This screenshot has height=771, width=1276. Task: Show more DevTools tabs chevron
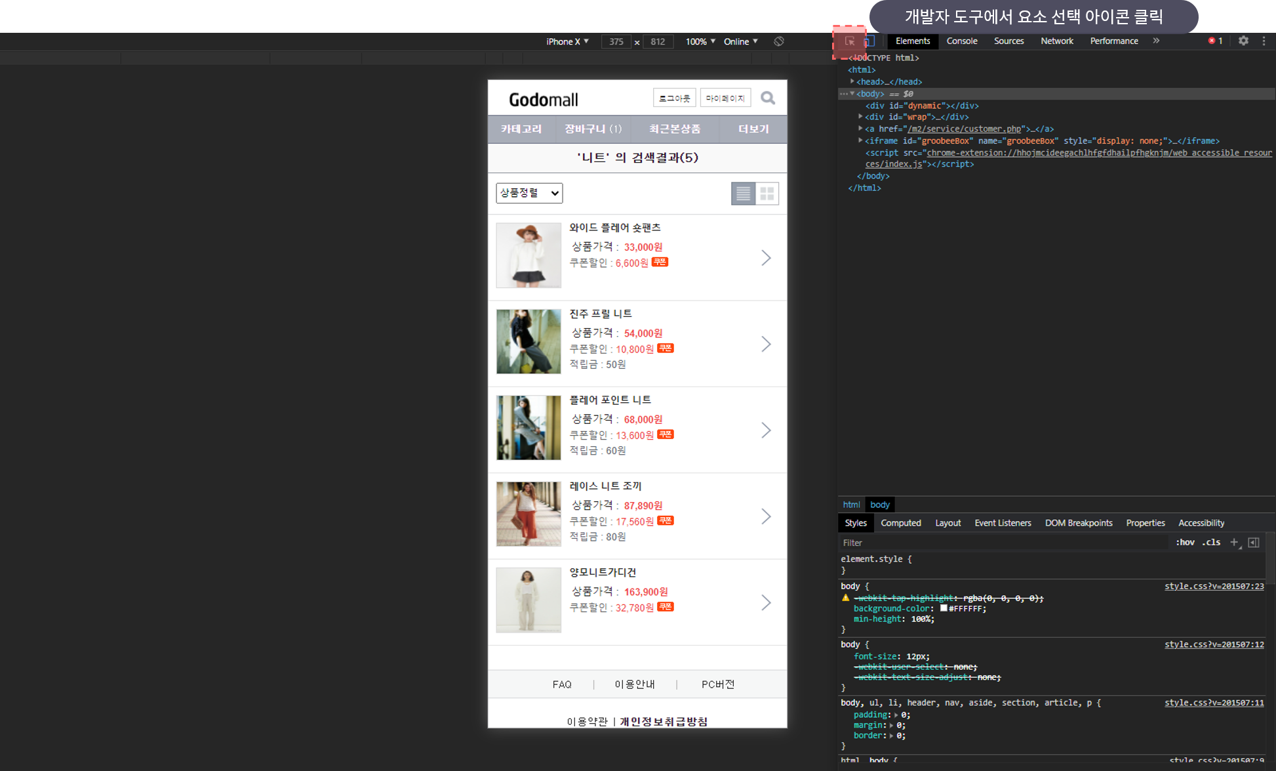click(x=1156, y=41)
